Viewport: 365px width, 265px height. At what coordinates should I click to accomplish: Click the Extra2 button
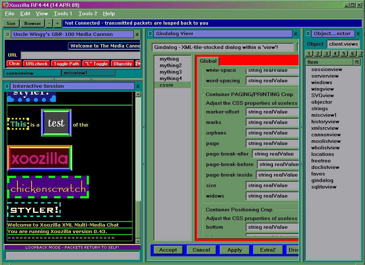268,250
